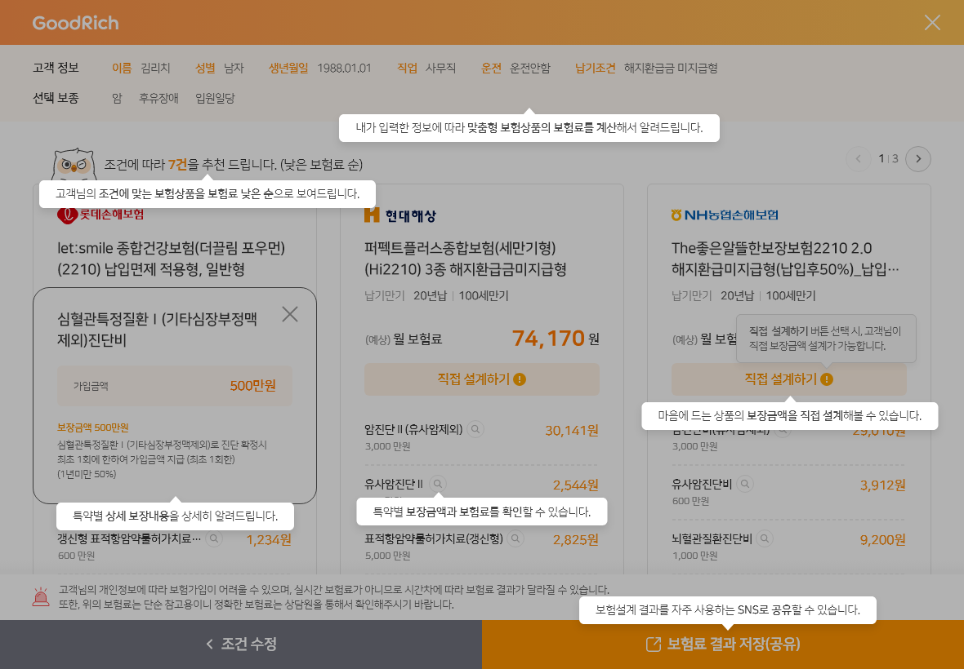Click selected coverage 입원일당
964x669 pixels.
coord(215,98)
